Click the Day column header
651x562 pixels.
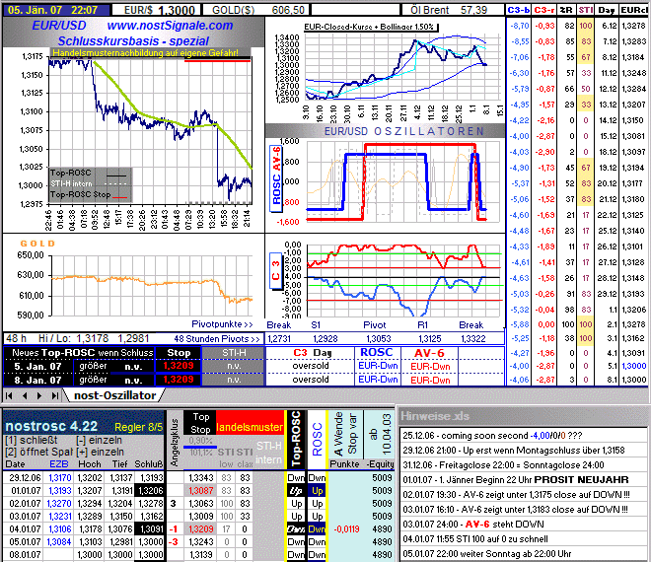[x=607, y=11]
